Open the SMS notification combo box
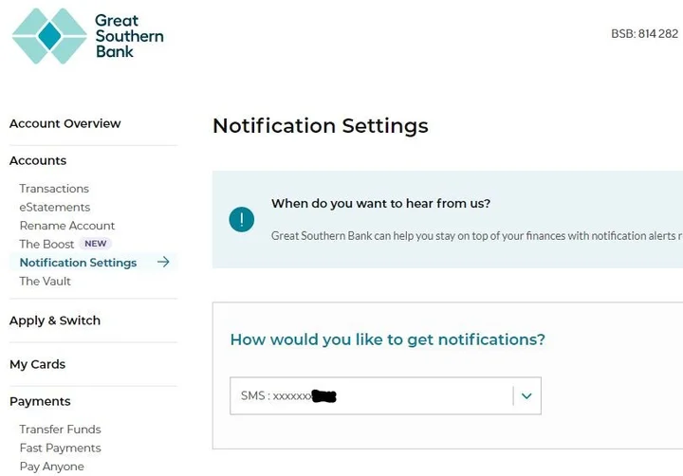 (x=370, y=395)
